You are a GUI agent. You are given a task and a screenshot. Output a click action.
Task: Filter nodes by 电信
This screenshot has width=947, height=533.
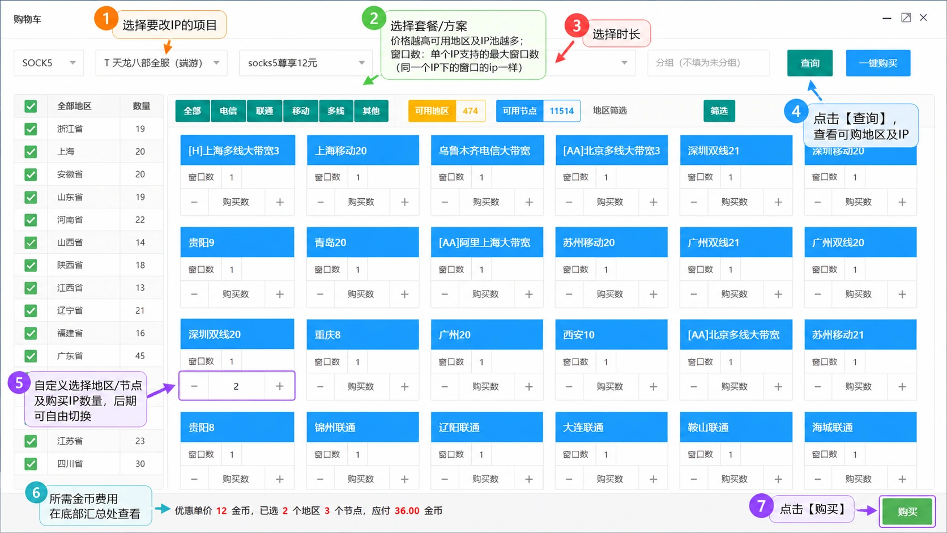[228, 111]
